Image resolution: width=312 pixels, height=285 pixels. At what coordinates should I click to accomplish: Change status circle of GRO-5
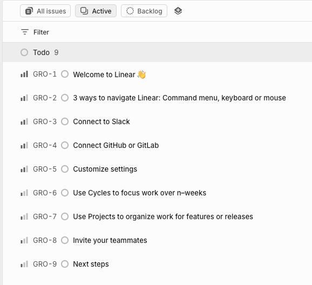click(x=65, y=169)
